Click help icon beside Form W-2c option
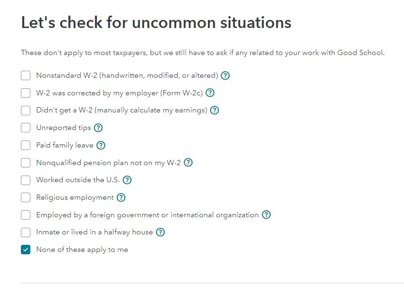The image size is (404, 288). coord(210,93)
